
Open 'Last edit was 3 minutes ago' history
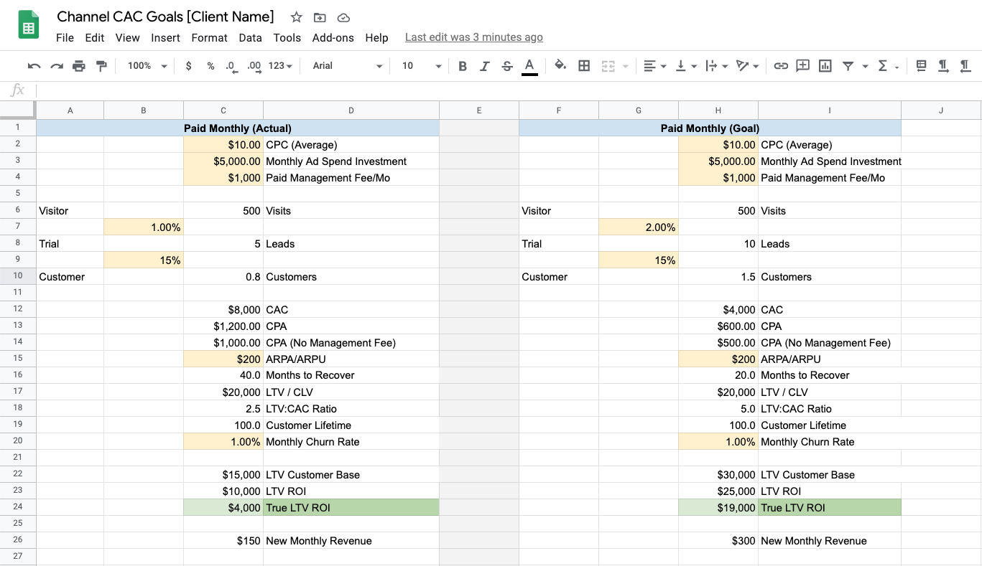[x=473, y=37]
